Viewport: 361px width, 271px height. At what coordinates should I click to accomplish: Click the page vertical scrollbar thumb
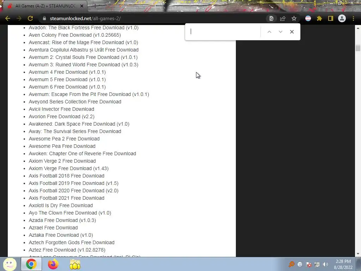click(358, 48)
